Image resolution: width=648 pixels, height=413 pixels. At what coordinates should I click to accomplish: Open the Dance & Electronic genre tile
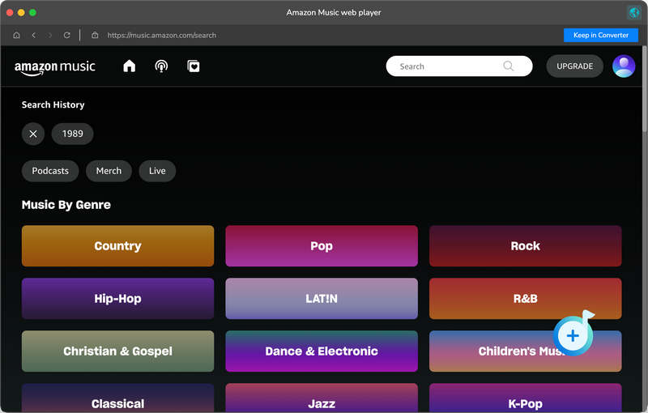click(322, 351)
